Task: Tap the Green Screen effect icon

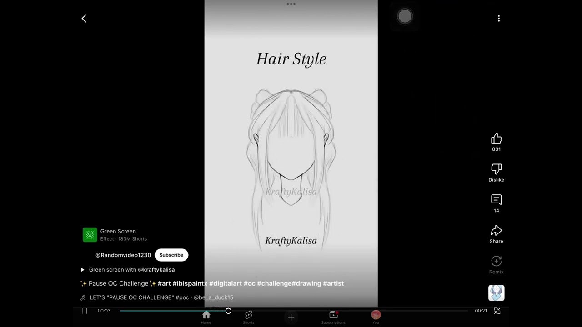Action: [90, 235]
